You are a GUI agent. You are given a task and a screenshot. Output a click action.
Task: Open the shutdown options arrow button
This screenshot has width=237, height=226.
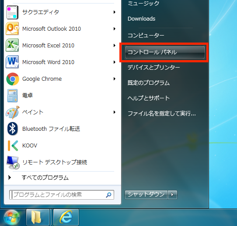click(x=172, y=195)
